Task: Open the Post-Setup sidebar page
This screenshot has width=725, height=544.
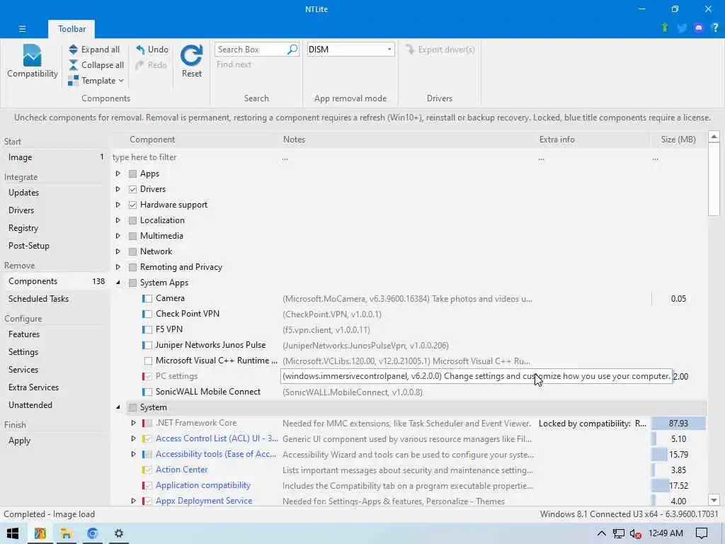Action: coord(28,246)
